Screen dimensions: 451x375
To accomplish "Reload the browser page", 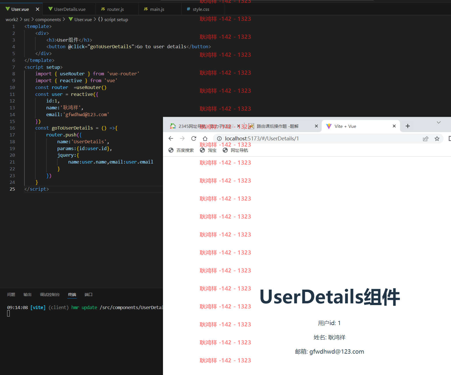I will (x=194, y=138).
